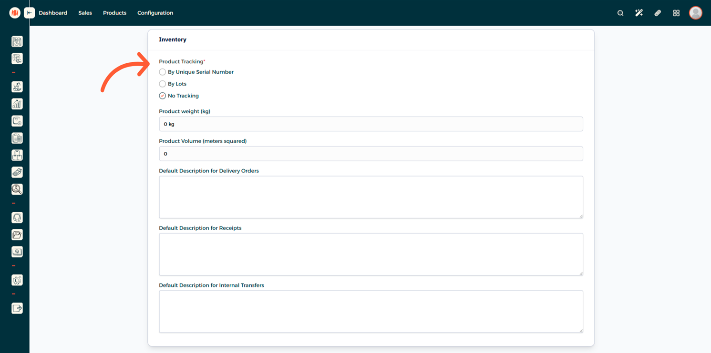711x353 pixels.
Task: Click the sidebar collapse arrow button
Action: click(30, 13)
